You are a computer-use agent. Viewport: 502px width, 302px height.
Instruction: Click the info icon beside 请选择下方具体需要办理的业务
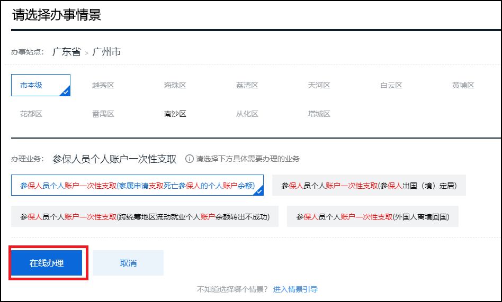coord(190,159)
